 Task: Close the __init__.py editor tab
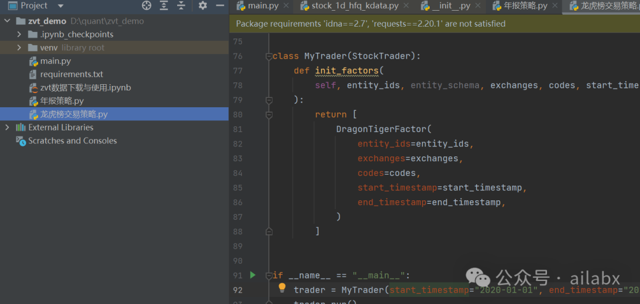coord(478,6)
